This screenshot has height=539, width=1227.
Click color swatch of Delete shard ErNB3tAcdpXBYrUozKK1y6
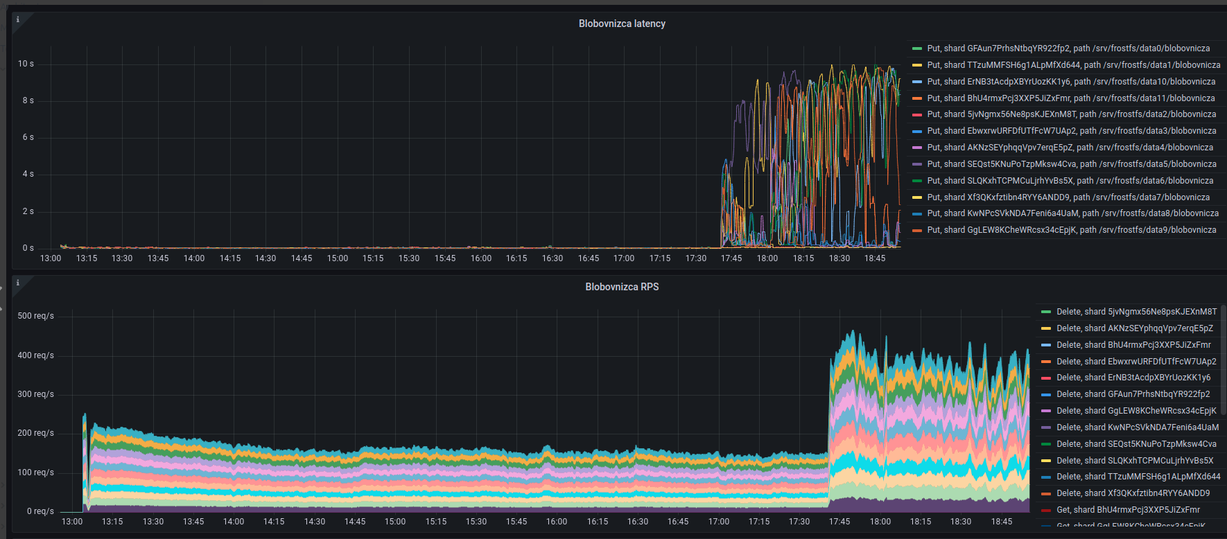(x=1046, y=378)
